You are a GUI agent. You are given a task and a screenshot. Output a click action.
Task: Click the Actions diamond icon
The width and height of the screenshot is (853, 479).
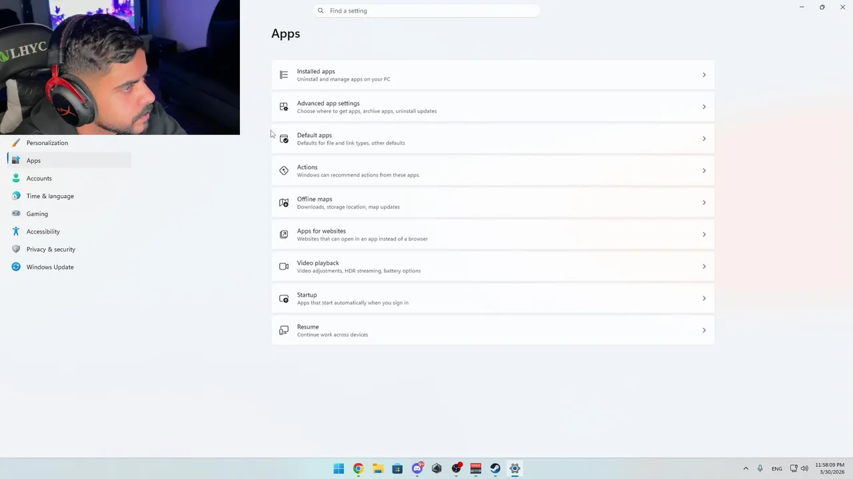tap(284, 170)
